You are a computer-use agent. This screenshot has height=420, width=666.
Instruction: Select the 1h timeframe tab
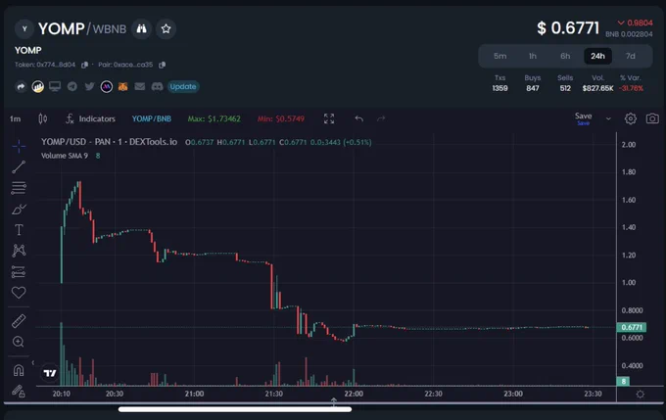533,56
